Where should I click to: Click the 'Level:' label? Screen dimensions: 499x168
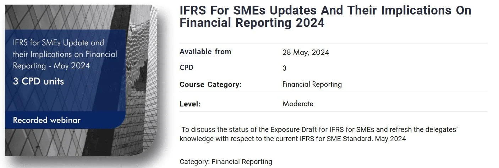click(x=190, y=104)
